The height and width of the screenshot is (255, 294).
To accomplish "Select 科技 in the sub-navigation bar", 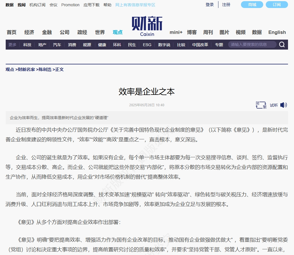I will point(27,44).
